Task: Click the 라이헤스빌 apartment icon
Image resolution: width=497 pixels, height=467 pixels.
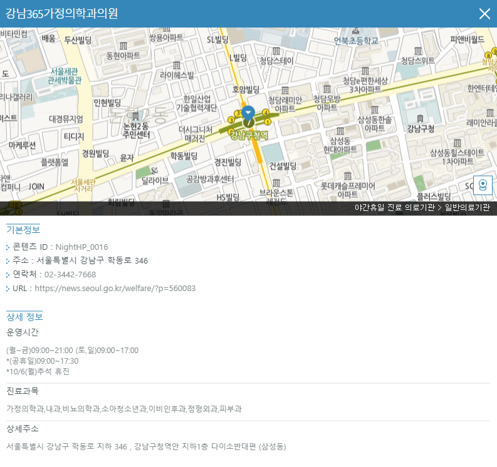Action: [x=177, y=66]
